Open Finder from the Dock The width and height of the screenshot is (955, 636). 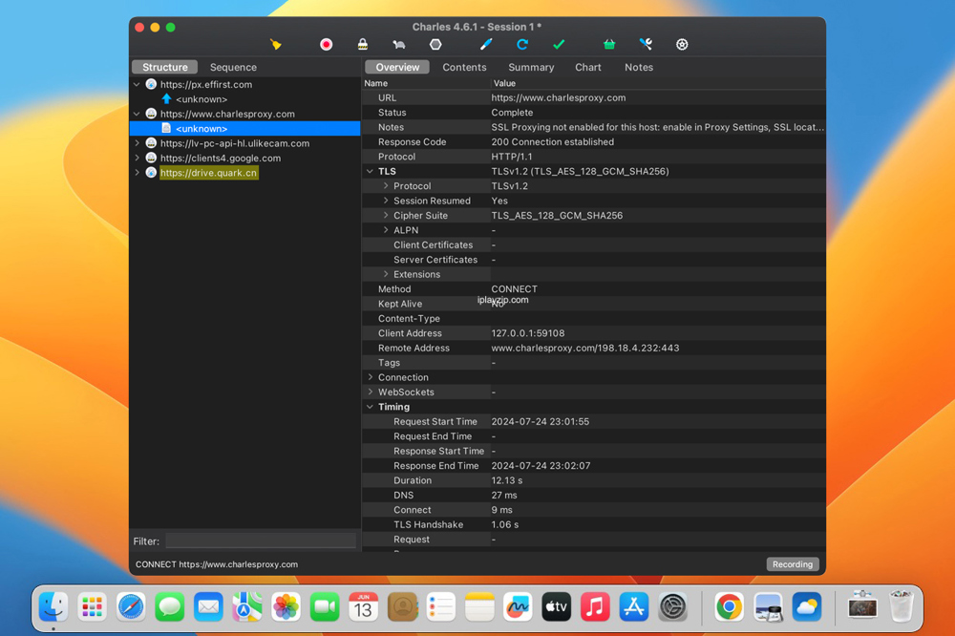coord(53,606)
